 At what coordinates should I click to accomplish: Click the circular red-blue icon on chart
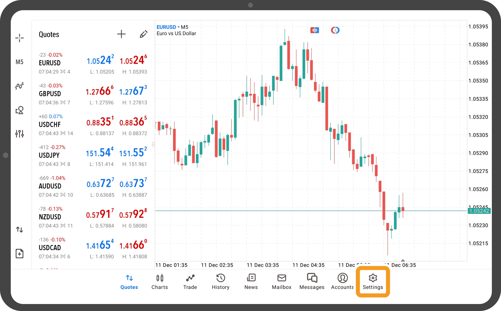coord(335,30)
